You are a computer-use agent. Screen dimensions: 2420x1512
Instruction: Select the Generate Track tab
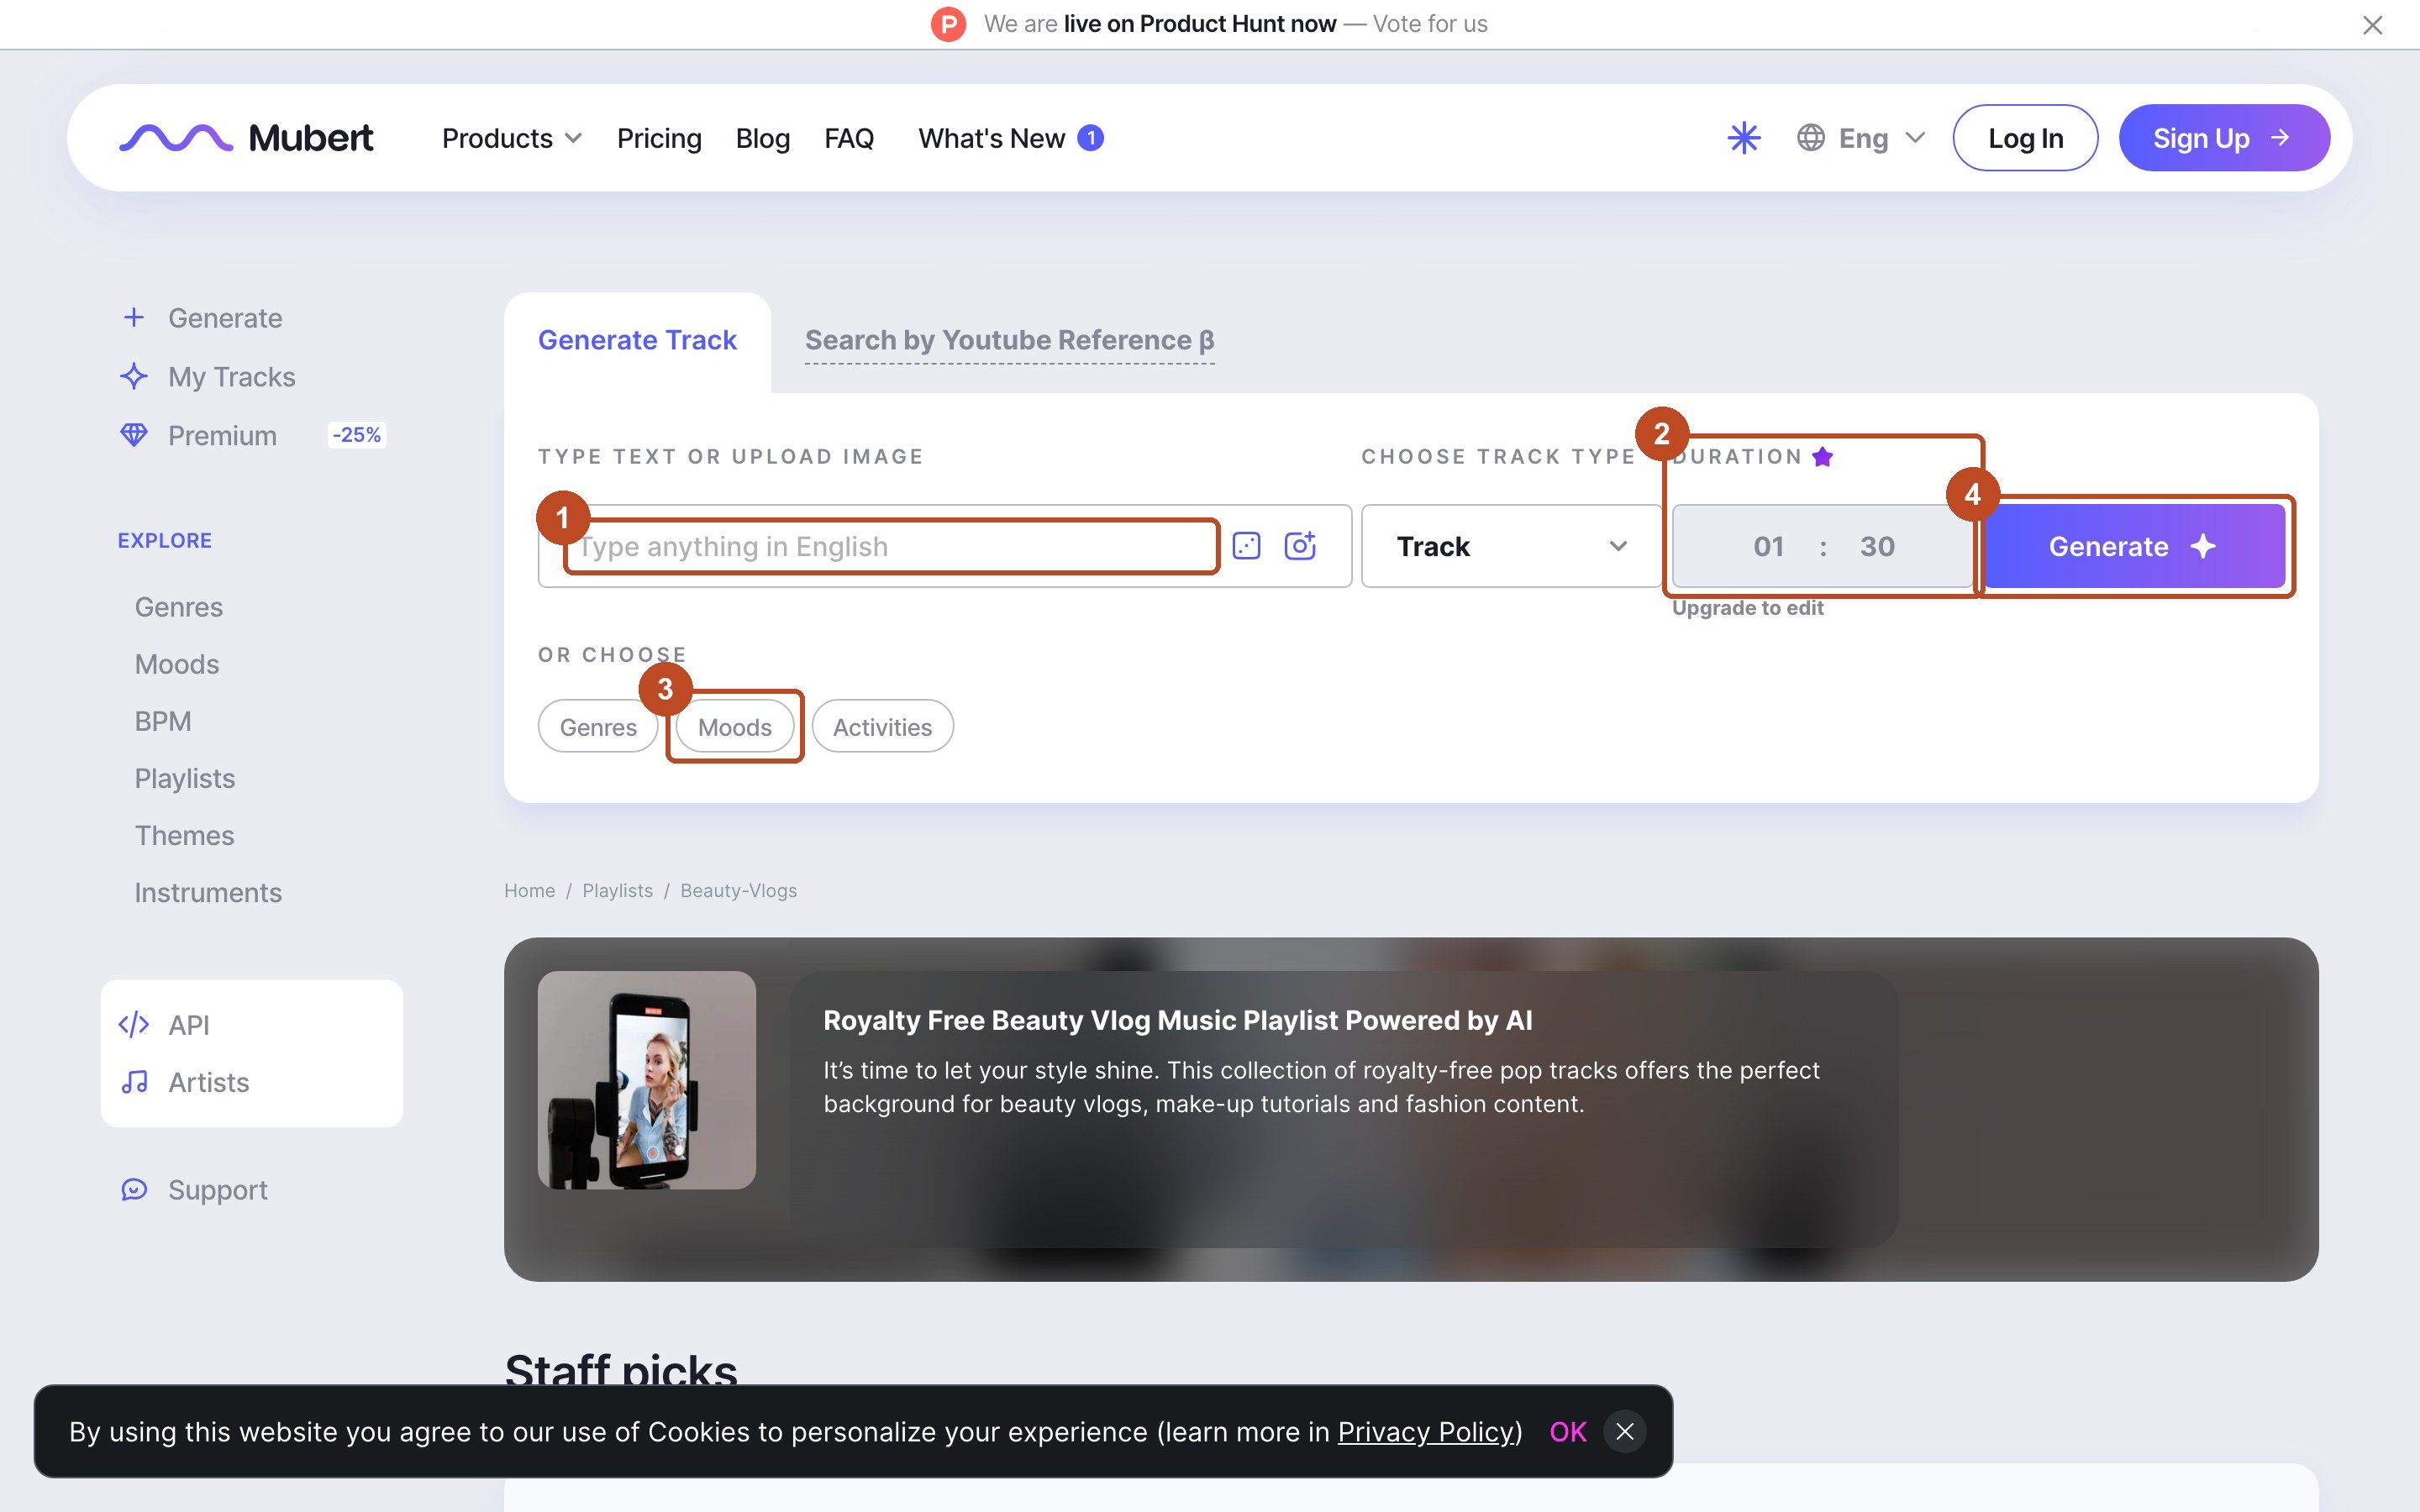coord(637,340)
